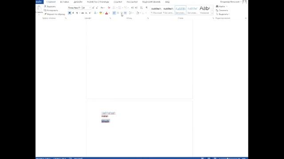The image size is (284, 159).
Task: Open the Paragraph (Абзац) dialog launcher
Action: [x=148, y=18]
